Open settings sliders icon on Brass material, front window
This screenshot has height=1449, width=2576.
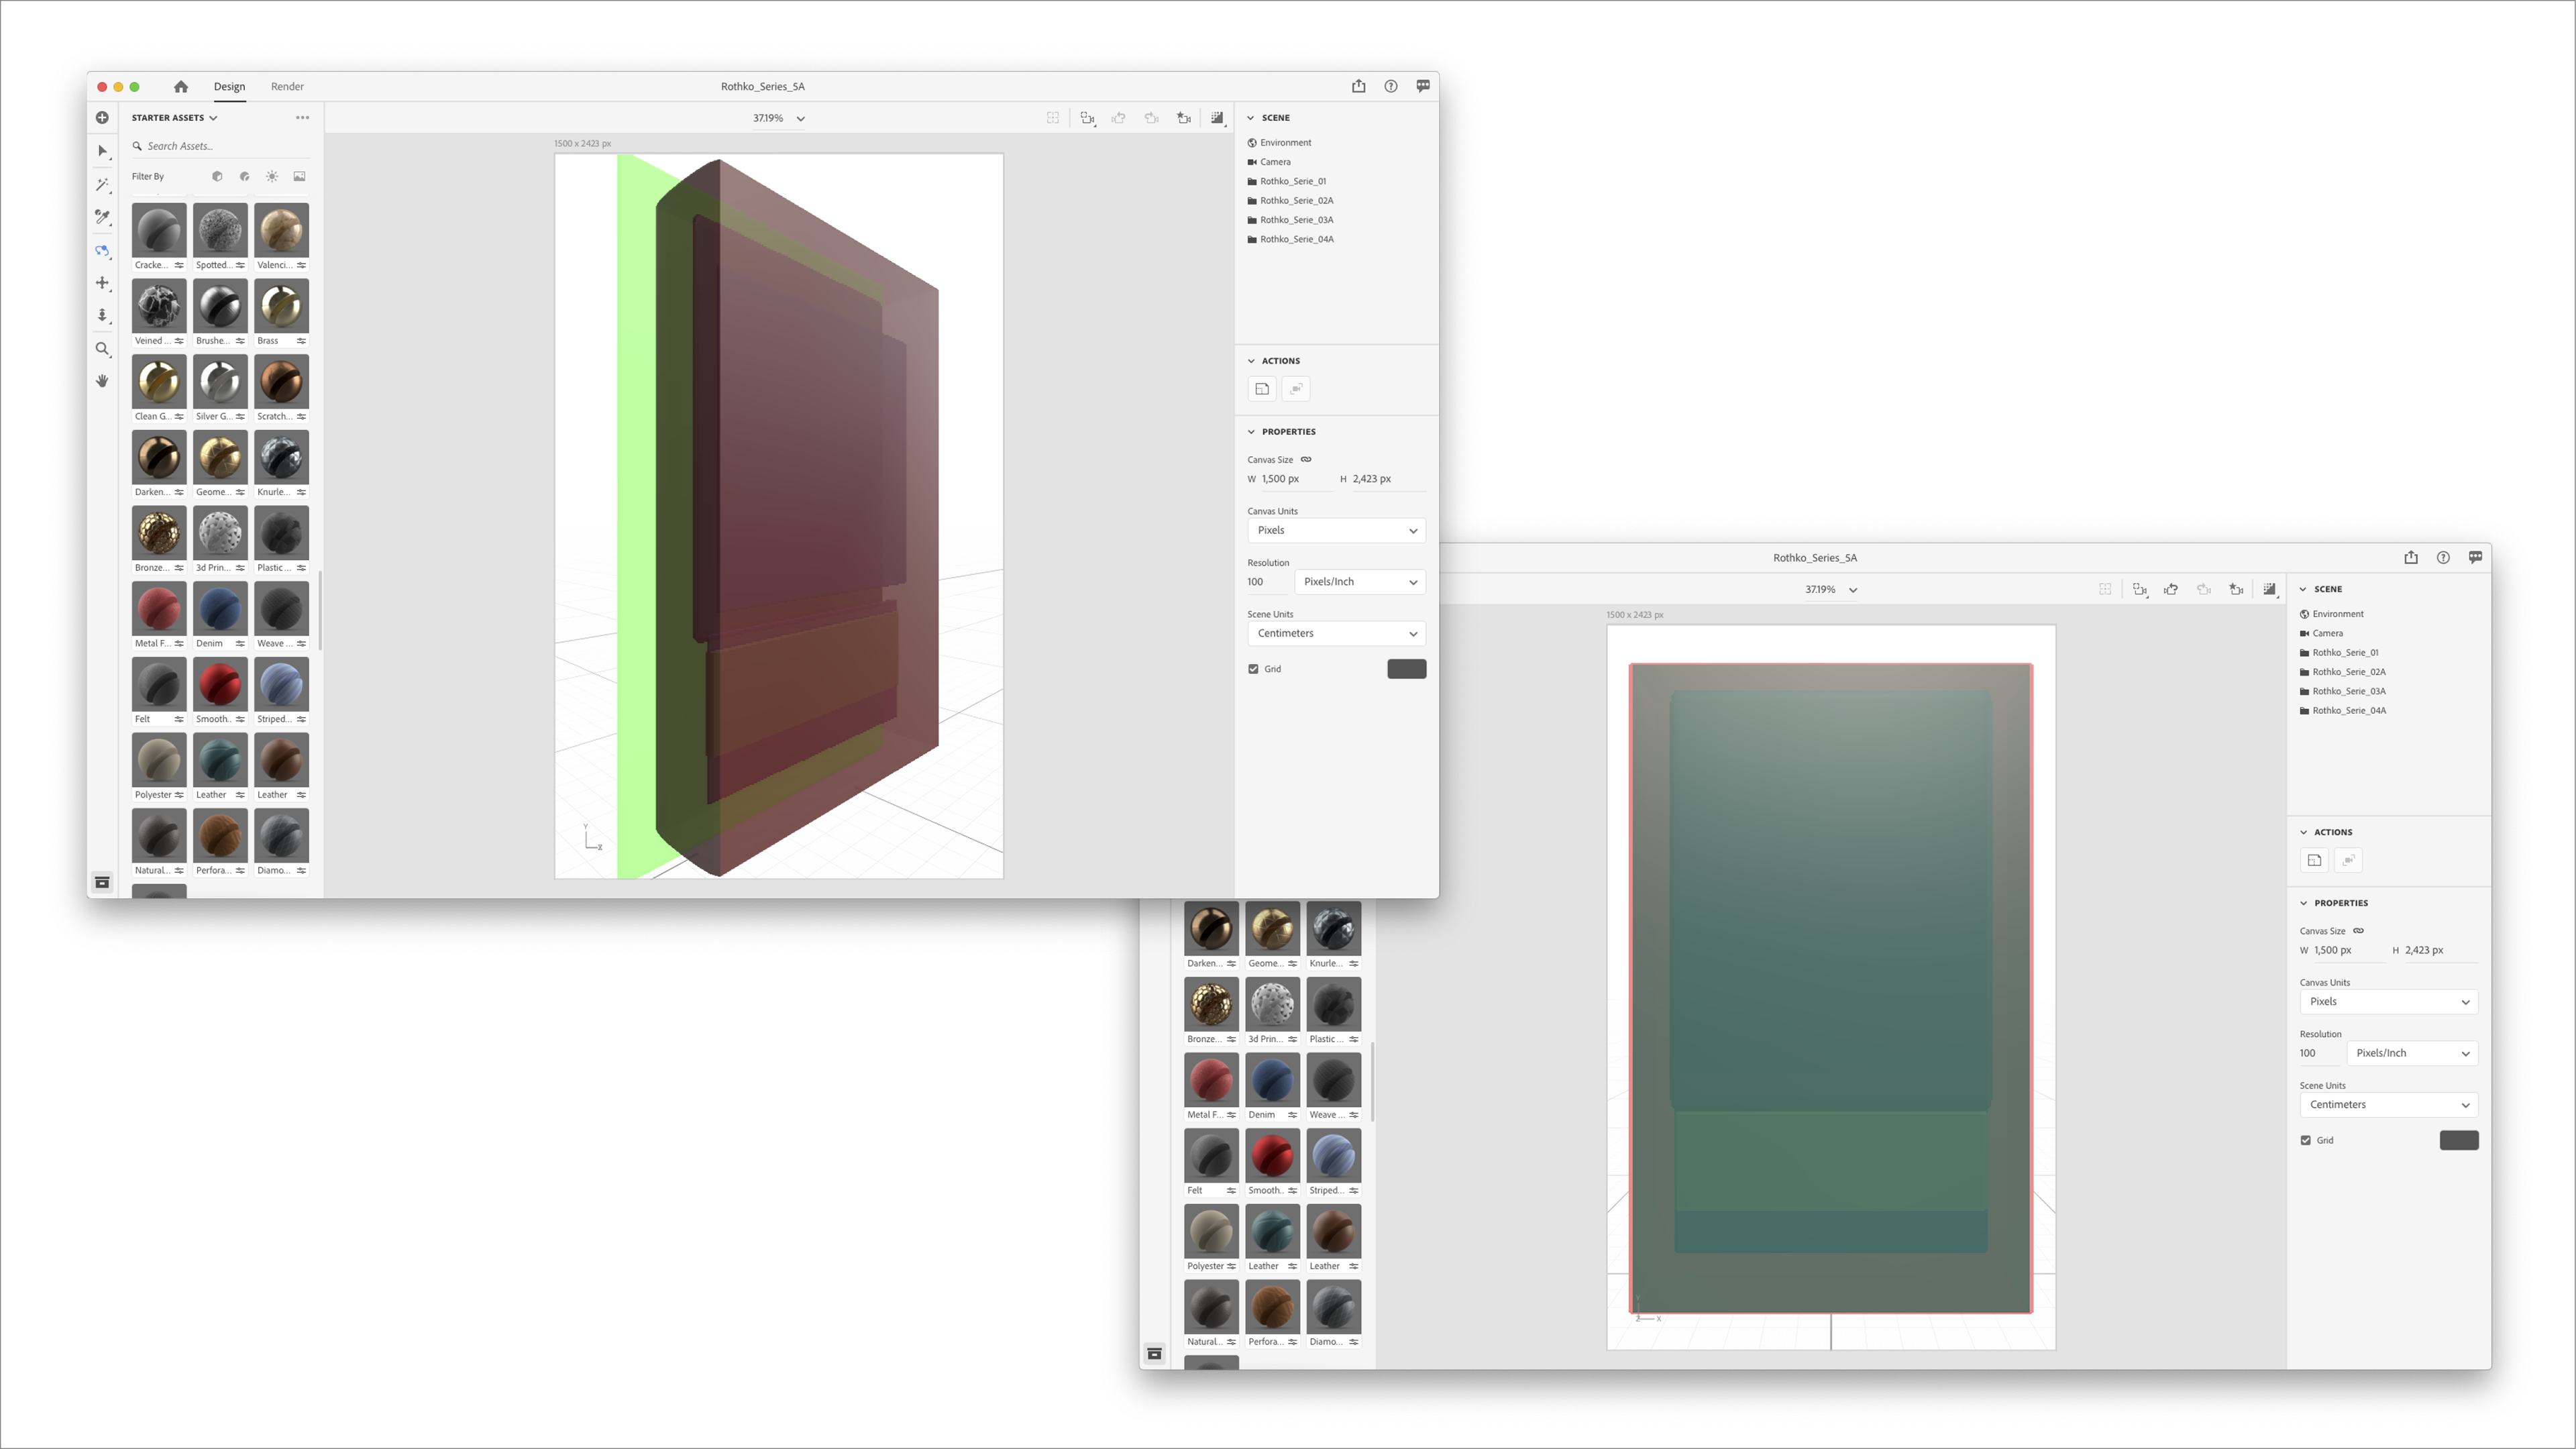[x=301, y=341]
